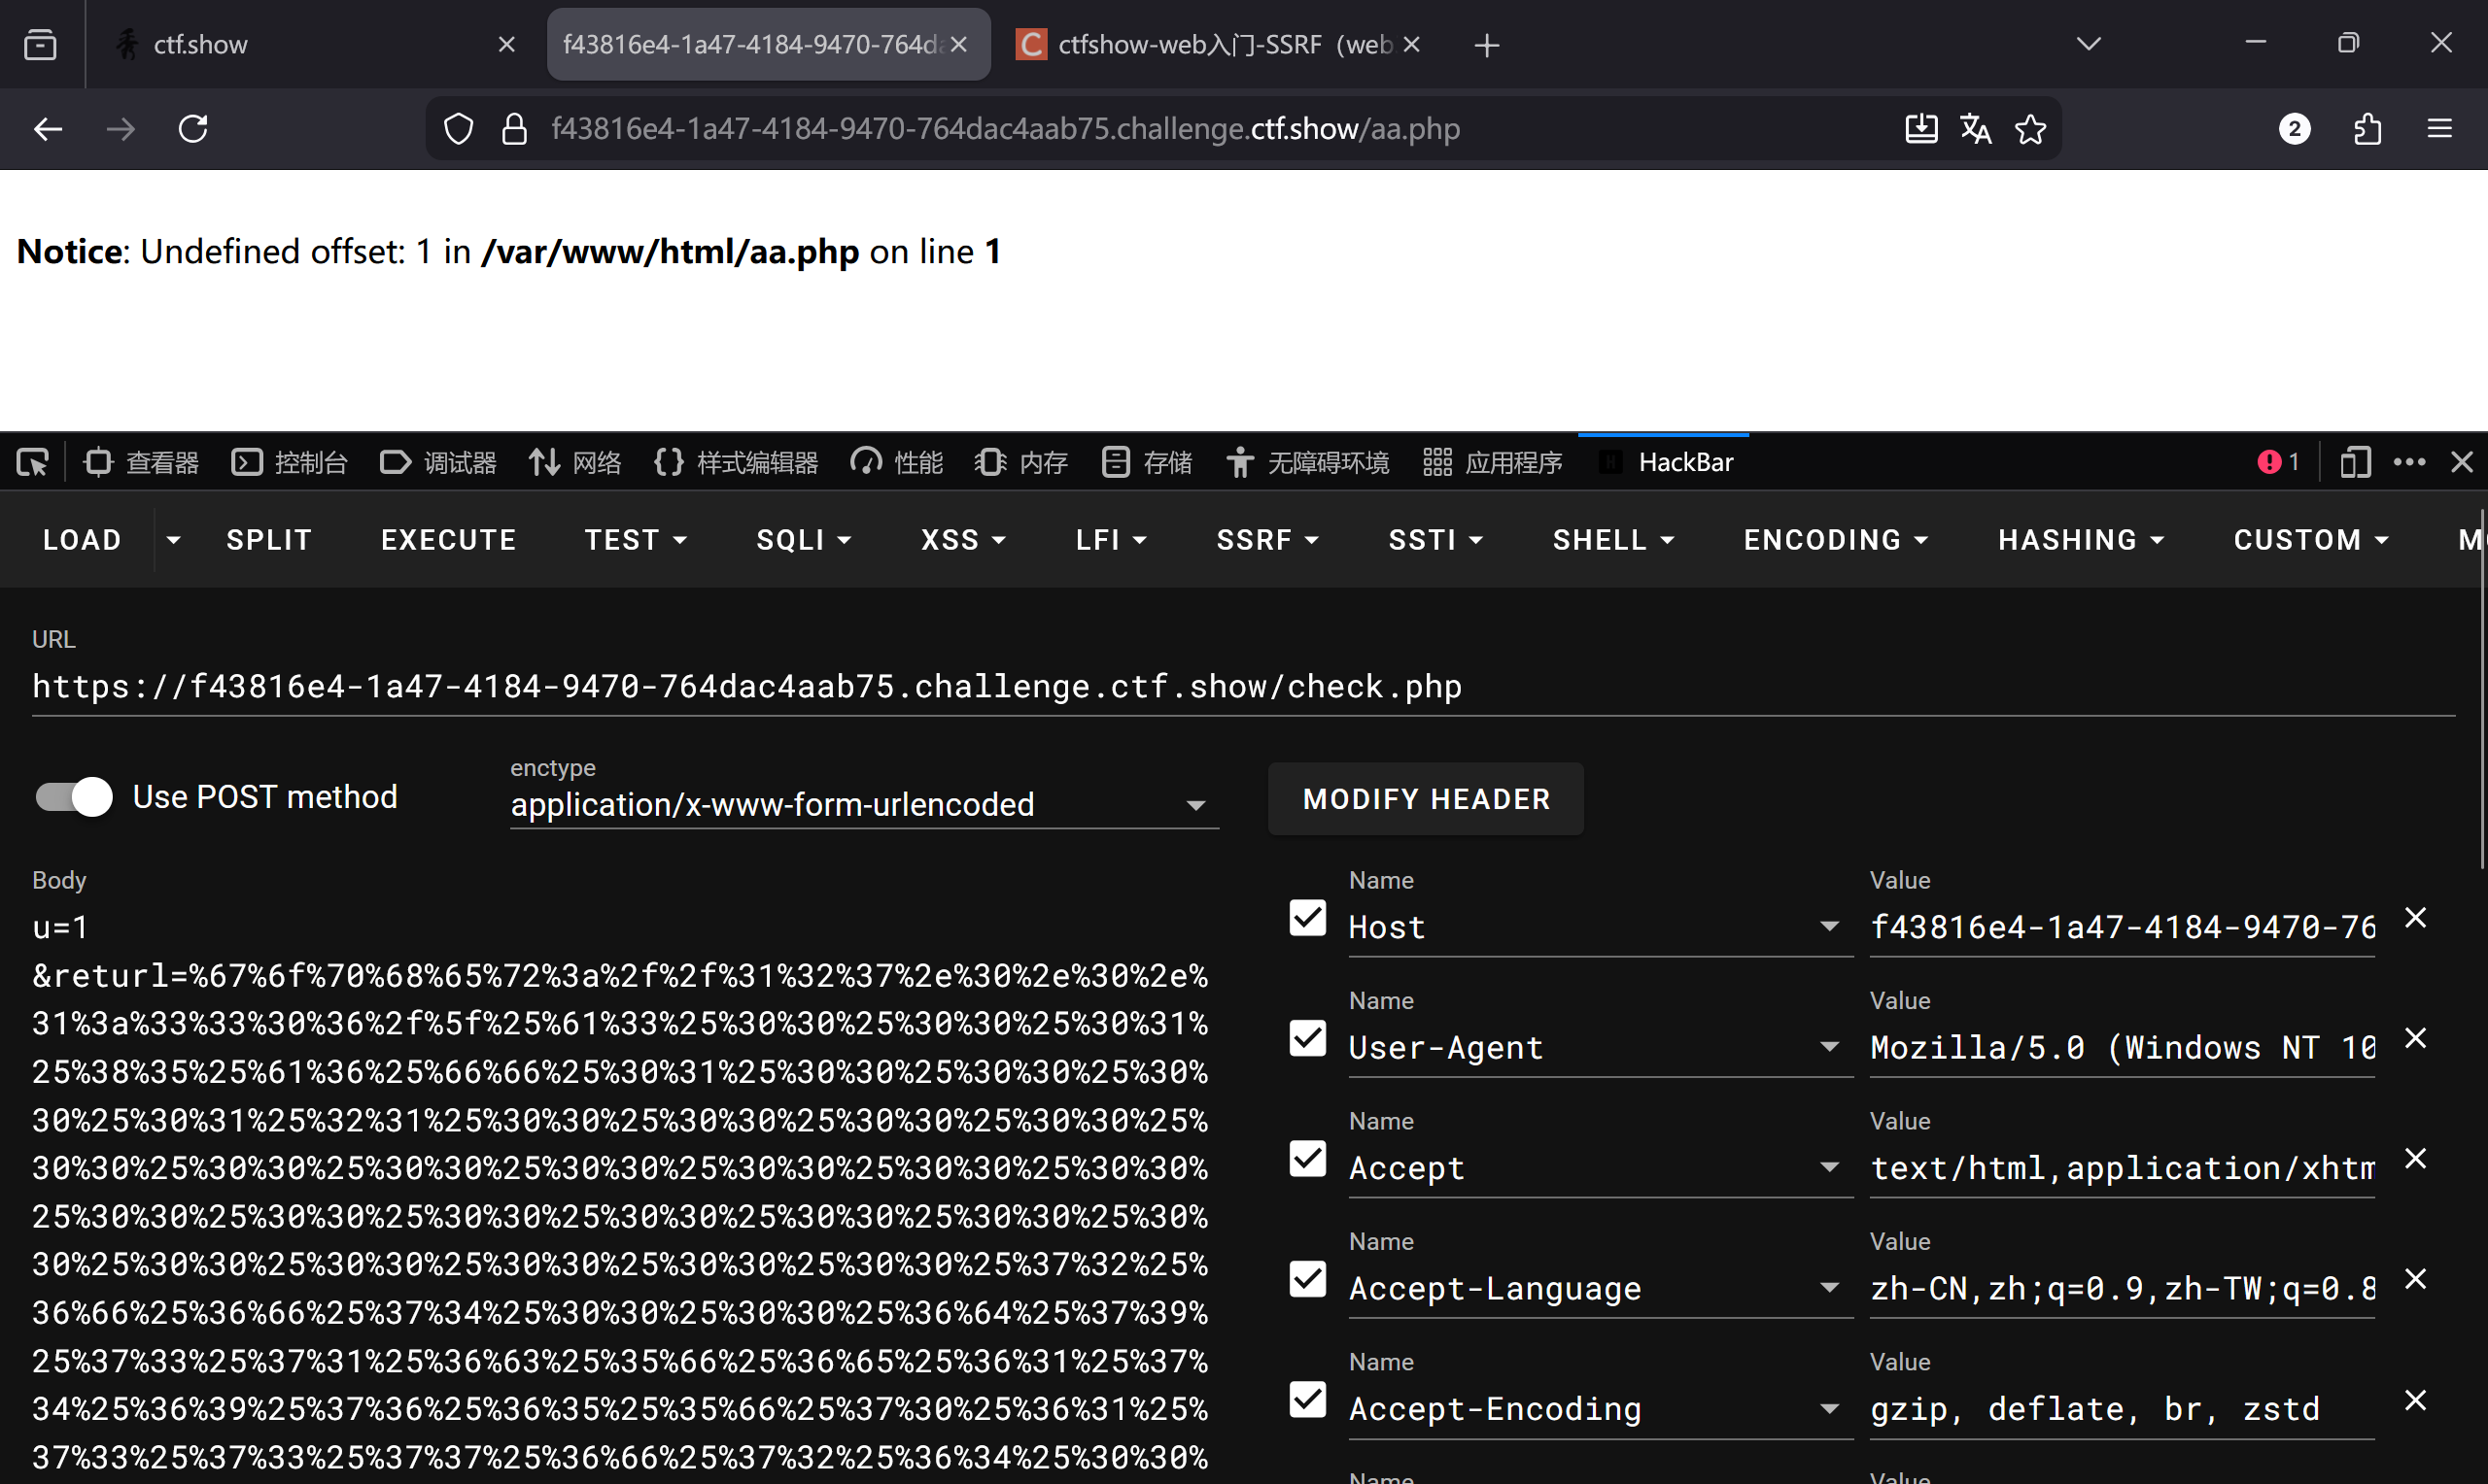Open devtools more options ellipsis
Viewport: 2488px width, 1484px height.
(2409, 462)
